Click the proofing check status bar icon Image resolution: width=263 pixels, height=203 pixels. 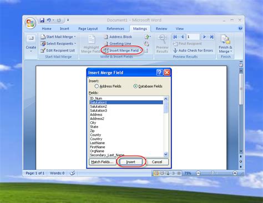pos(72,173)
